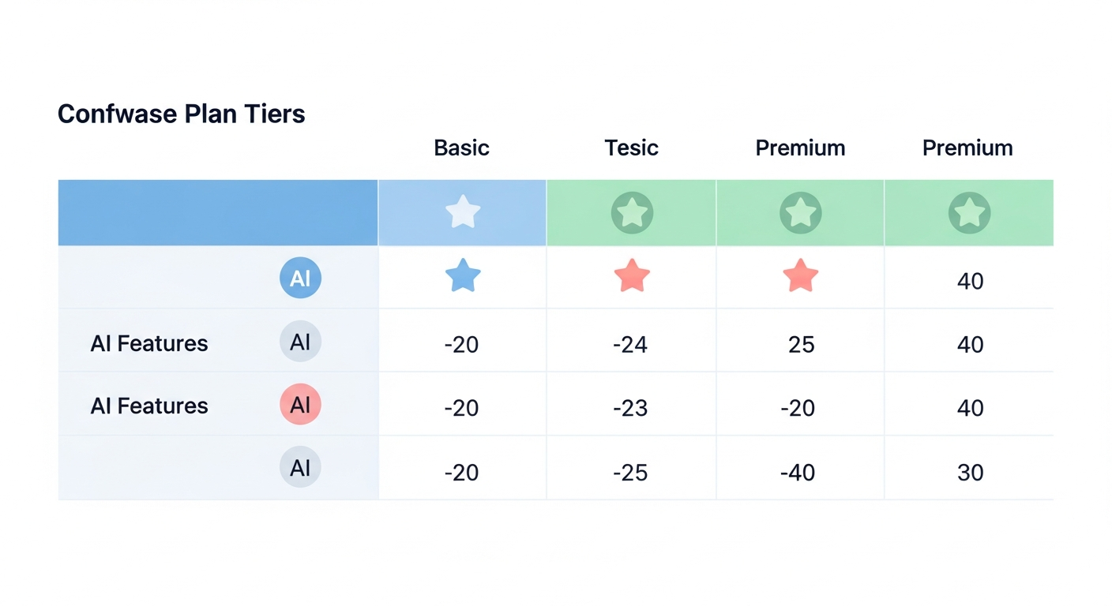Viewport: 1112px width, 606px height.
Task: Click the -24 value in Tesic column
Action: [630, 345]
